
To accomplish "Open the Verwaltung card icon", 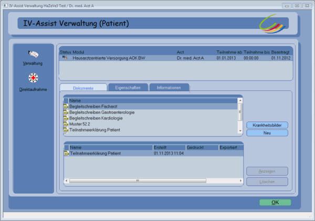I will pyautogui.click(x=33, y=54).
